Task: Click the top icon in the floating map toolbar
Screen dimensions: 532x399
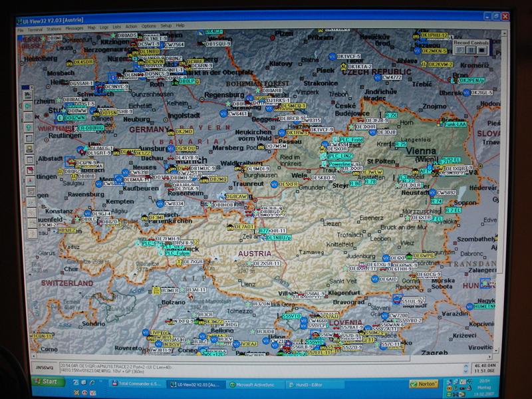Action: (28, 96)
